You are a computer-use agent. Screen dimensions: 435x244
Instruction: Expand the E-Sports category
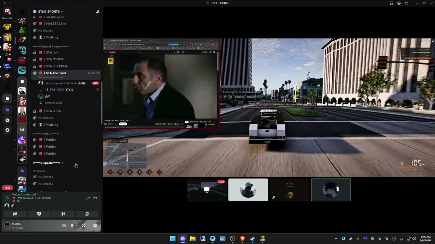point(48,163)
